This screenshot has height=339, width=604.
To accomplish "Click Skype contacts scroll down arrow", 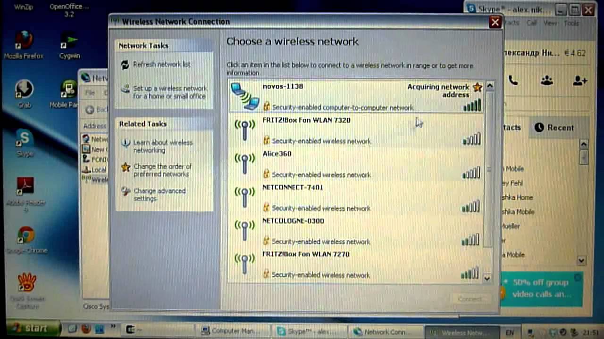I will pos(581,260).
